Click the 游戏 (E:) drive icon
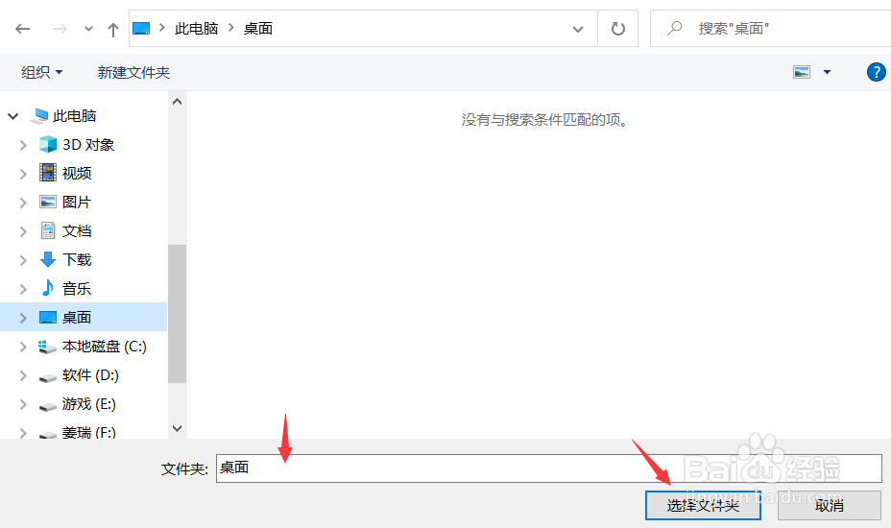The height and width of the screenshot is (528, 891). [48, 406]
